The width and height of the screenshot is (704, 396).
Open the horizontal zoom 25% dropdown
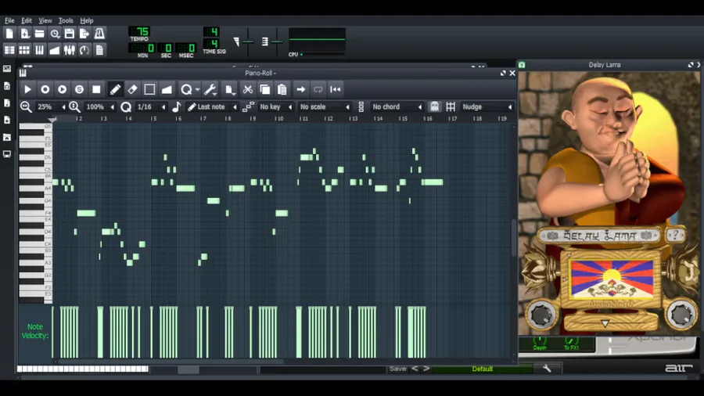(x=51, y=107)
